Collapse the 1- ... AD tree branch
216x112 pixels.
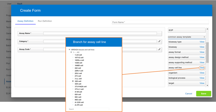71,52
